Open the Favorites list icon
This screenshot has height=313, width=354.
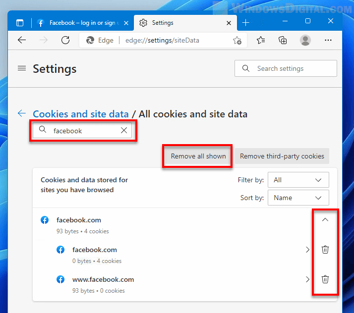[x=261, y=41]
